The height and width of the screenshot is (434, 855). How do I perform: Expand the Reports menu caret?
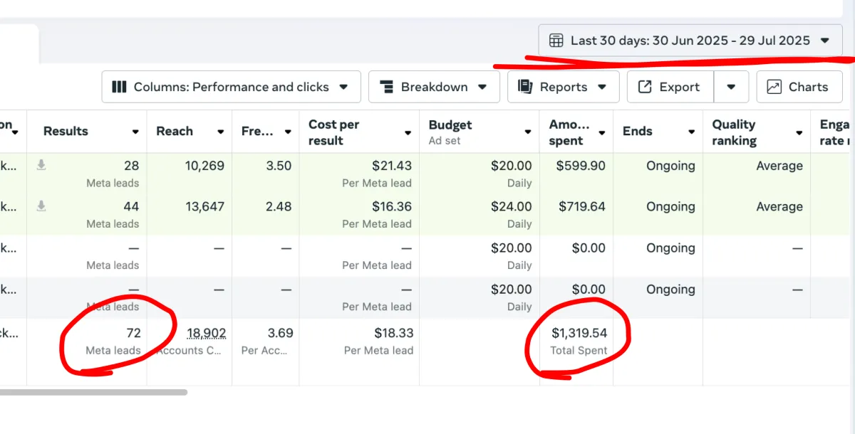pos(602,87)
